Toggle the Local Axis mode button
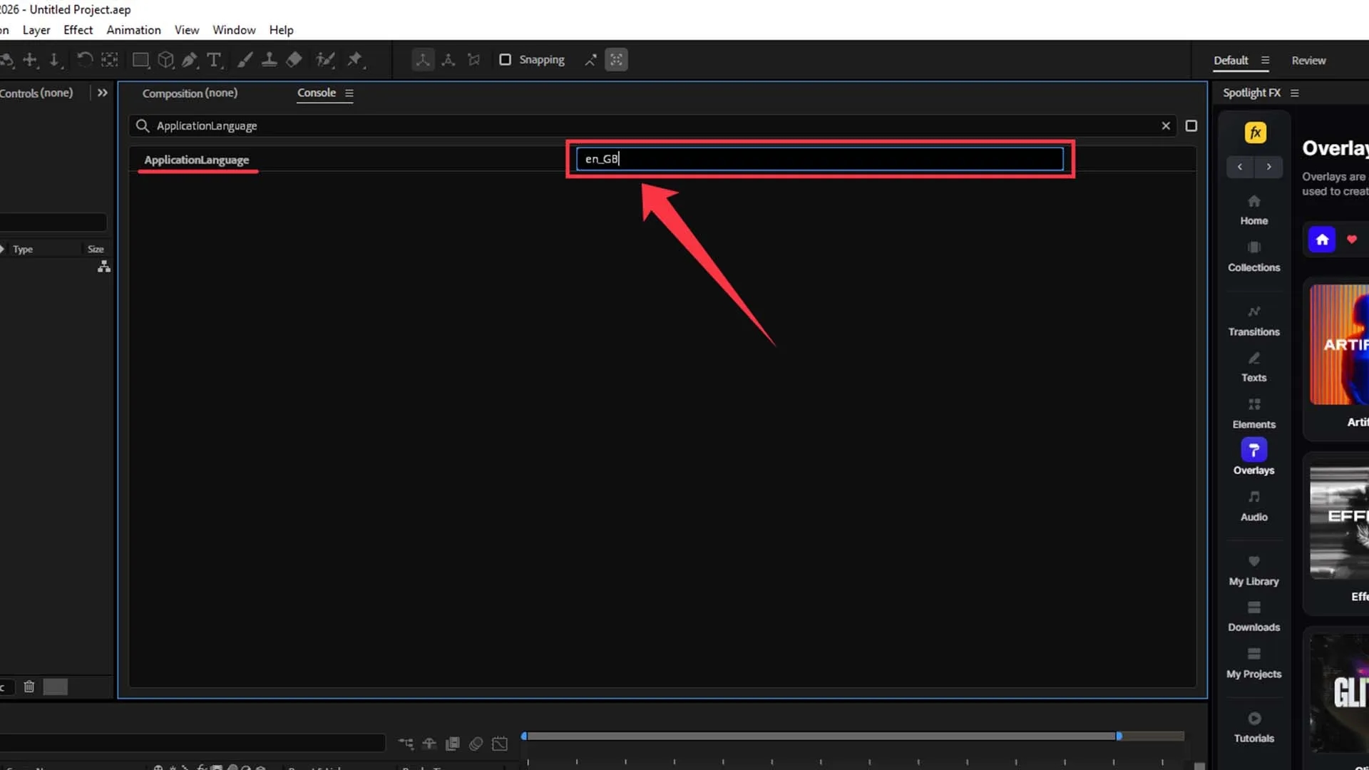The image size is (1369, 770). [423, 60]
